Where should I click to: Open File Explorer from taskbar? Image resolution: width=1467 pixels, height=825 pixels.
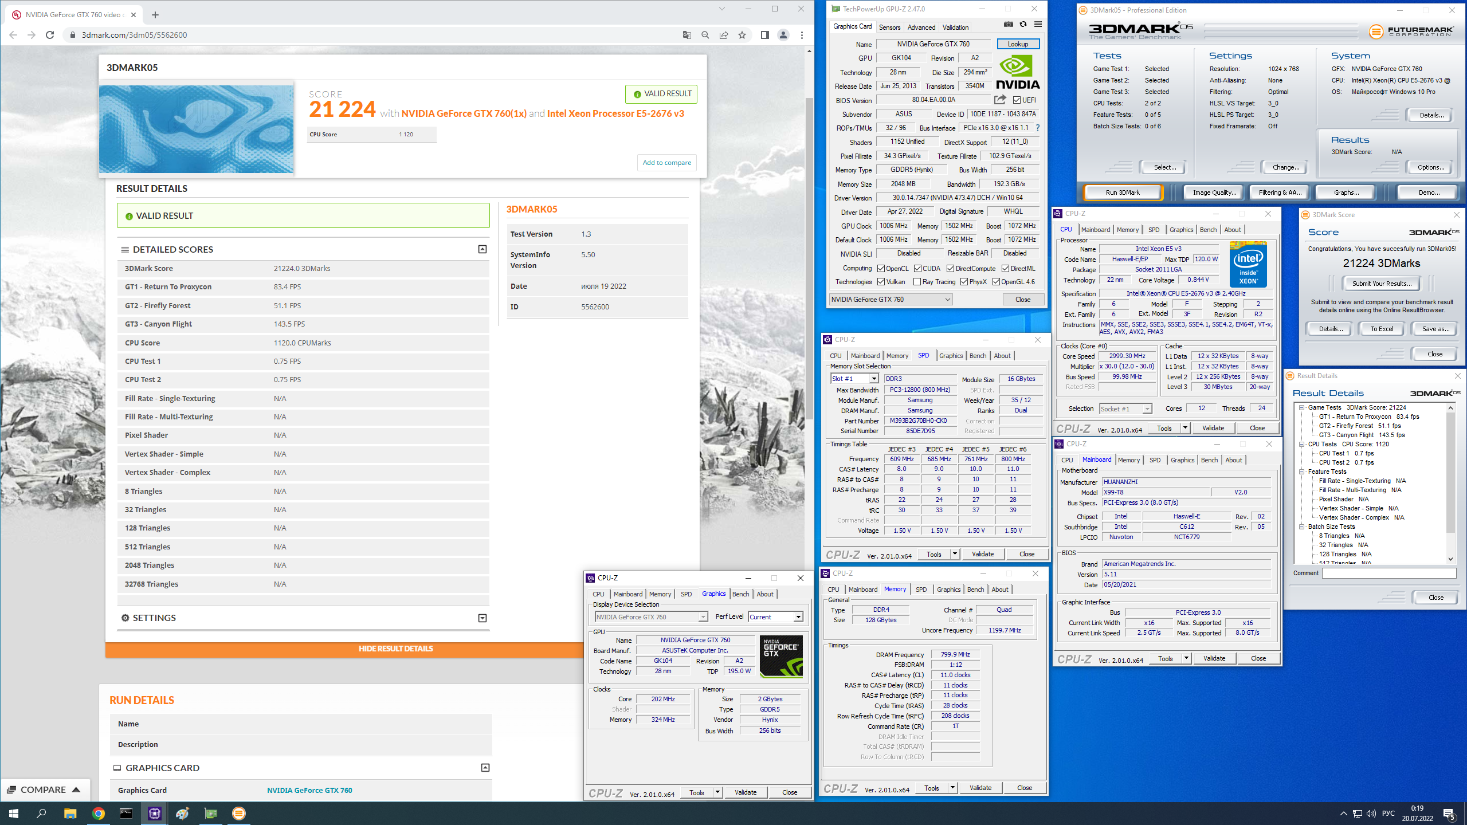click(x=70, y=814)
